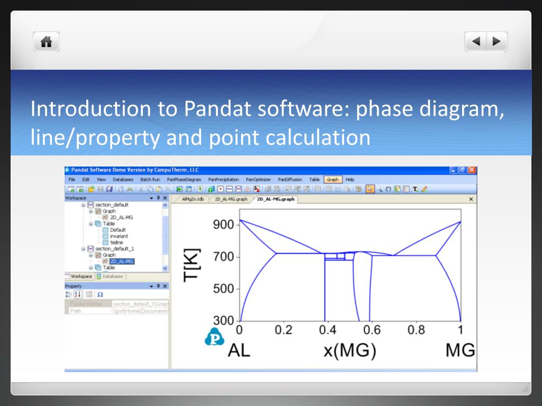Screen dimensions: 542x406
Task: Open the Help menu
Action: (x=350, y=180)
